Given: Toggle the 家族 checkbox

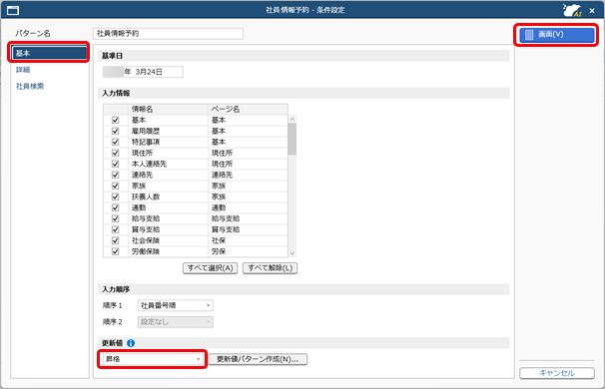Looking at the screenshot, I should click(x=115, y=186).
